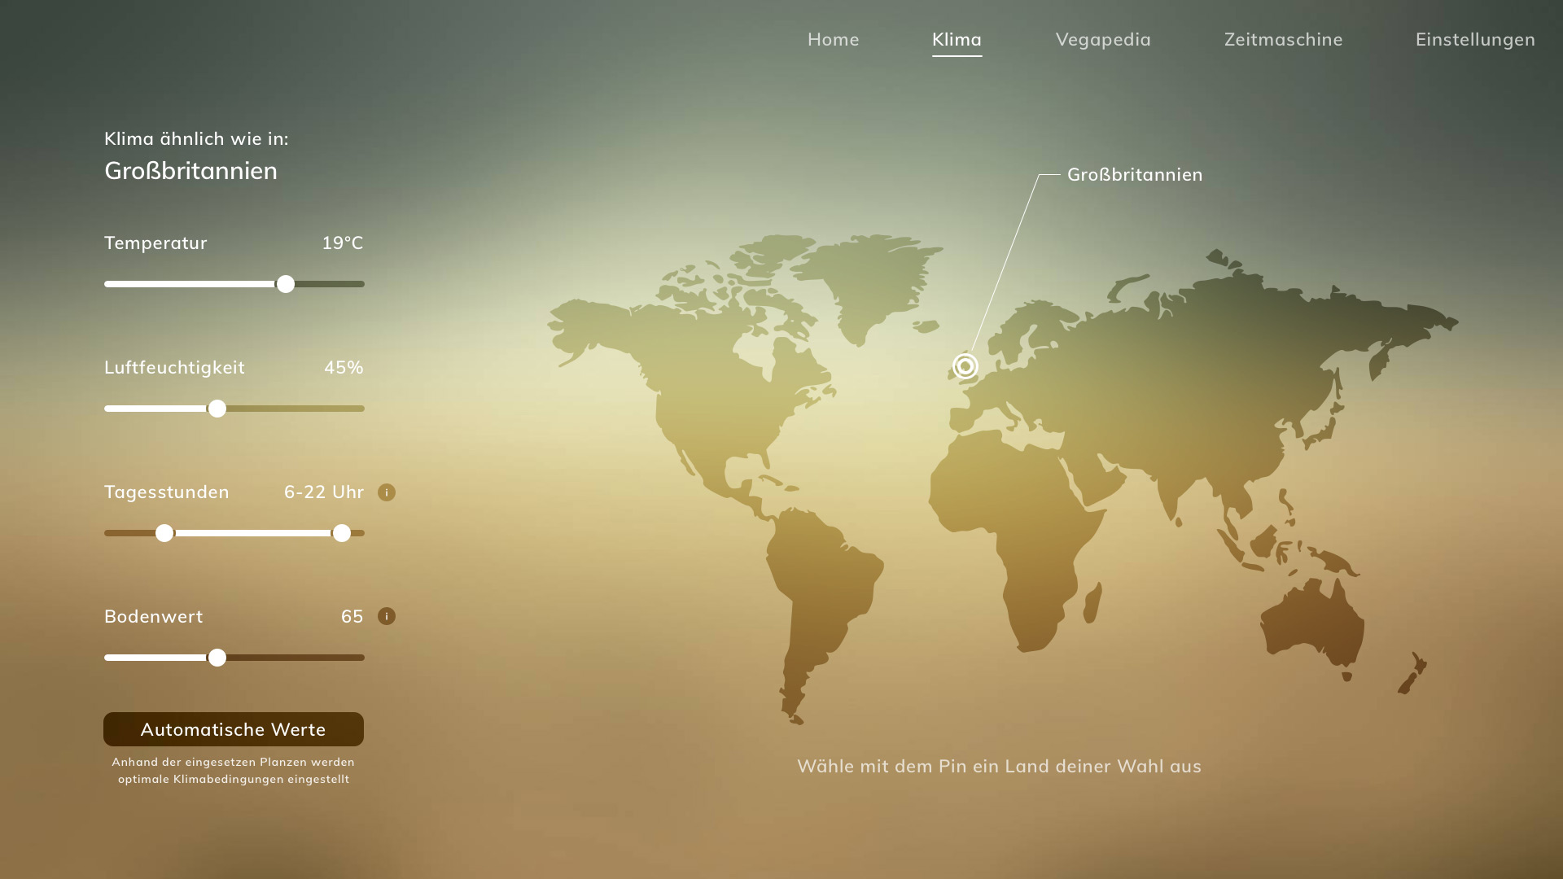Click the Bodenwert value 65
1563x879 pixels.
(x=352, y=616)
